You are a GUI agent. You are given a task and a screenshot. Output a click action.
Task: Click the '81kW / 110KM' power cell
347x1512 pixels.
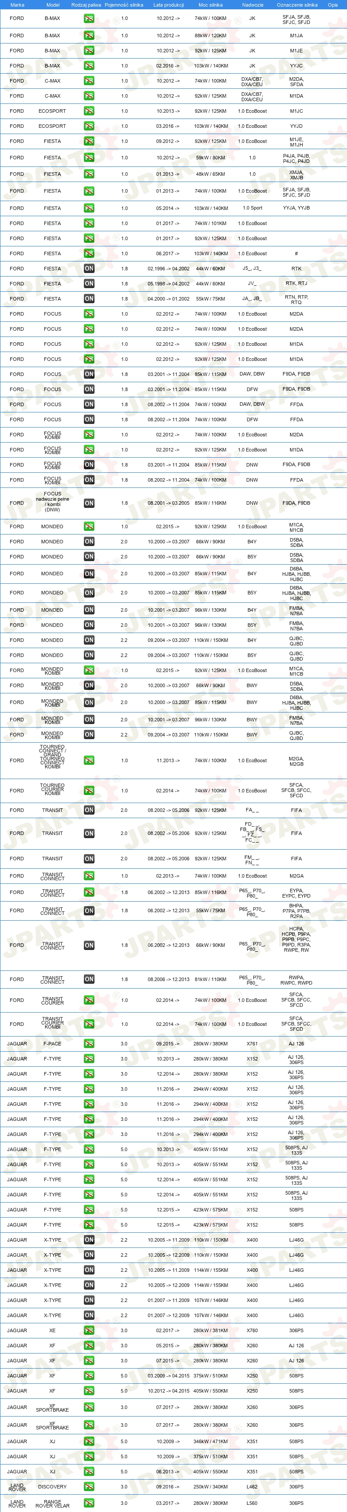coord(210,979)
